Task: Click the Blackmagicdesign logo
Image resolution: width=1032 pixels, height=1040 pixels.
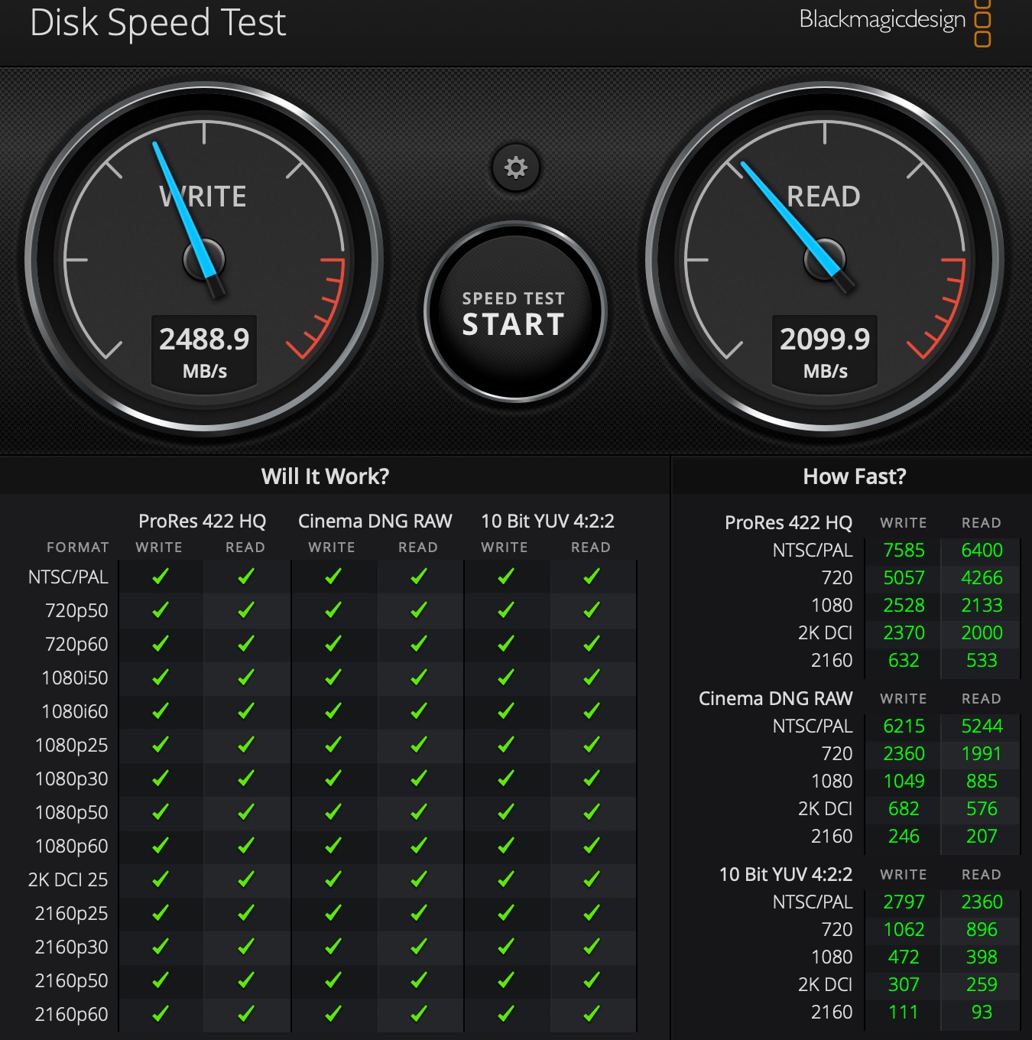Action: pyautogui.click(x=895, y=21)
